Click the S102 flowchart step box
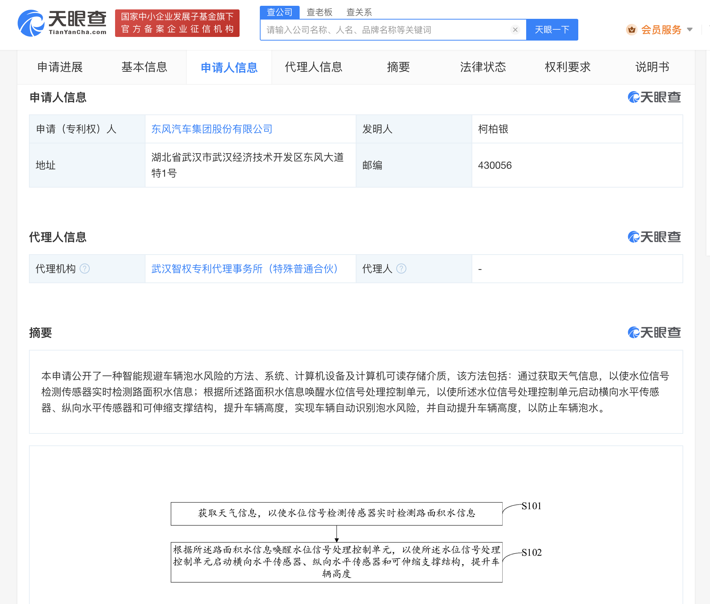The width and height of the screenshot is (710, 604). [337, 562]
